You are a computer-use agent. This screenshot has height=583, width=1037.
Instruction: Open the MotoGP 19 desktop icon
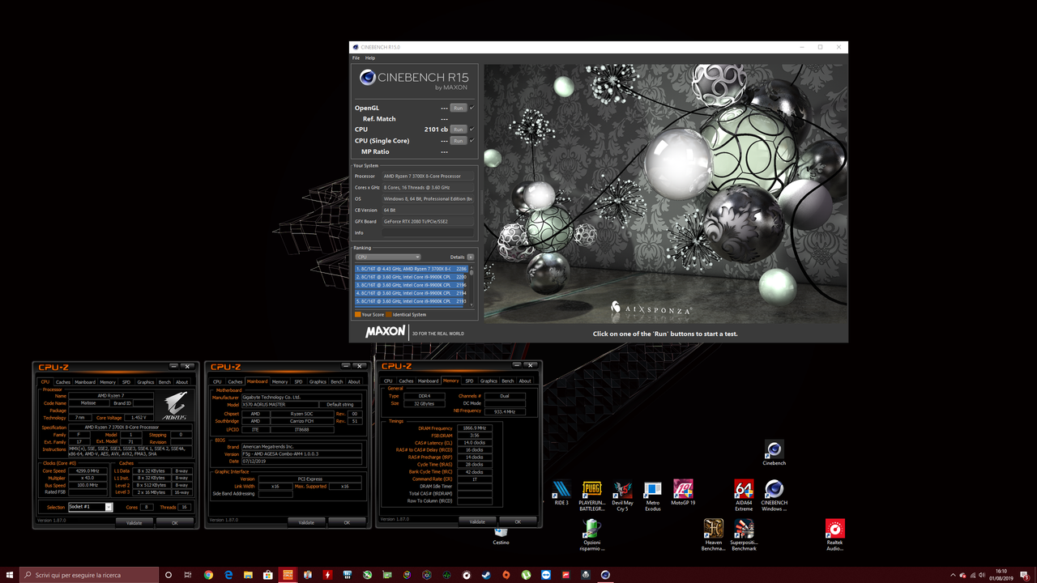pos(683,493)
